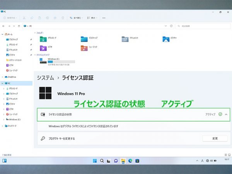Open the Downloads folder icon
The image size is (232, 174).
coord(43,39)
